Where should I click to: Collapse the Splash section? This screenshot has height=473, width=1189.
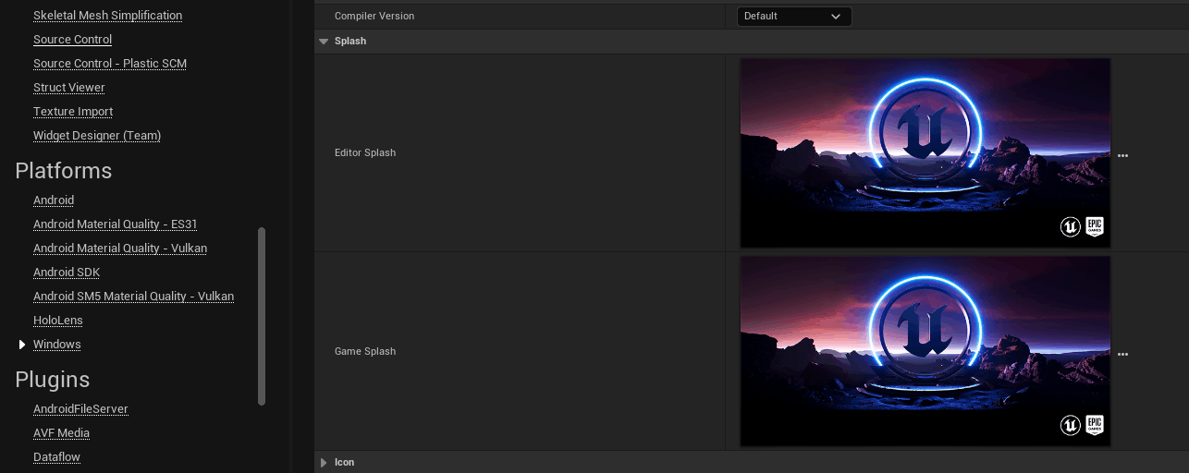pos(324,42)
